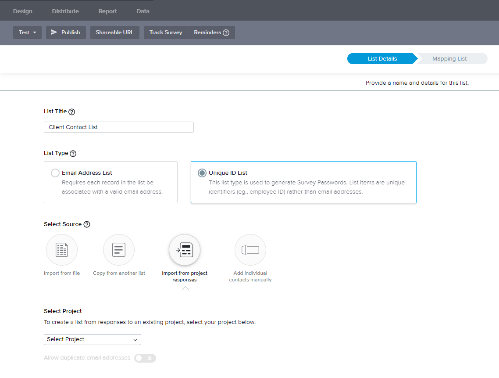Screen dimensions: 499x378
Task: Open the Shareable URL option
Action: pyautogui.click(x=114, y=32)
